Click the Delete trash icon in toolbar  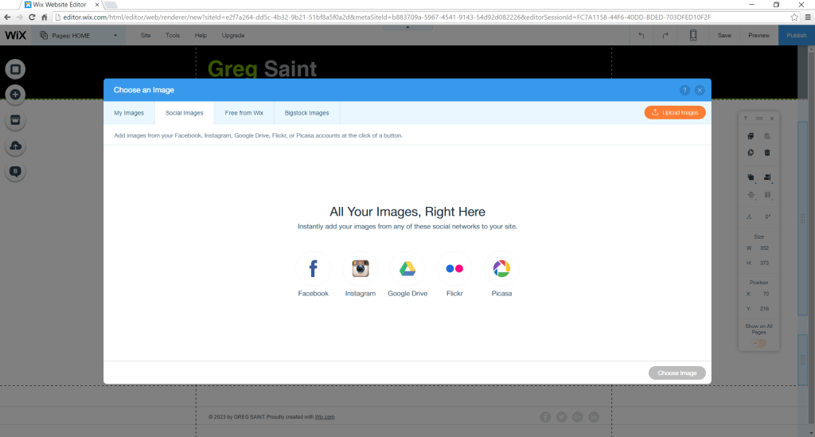click(x=767, y=153)
